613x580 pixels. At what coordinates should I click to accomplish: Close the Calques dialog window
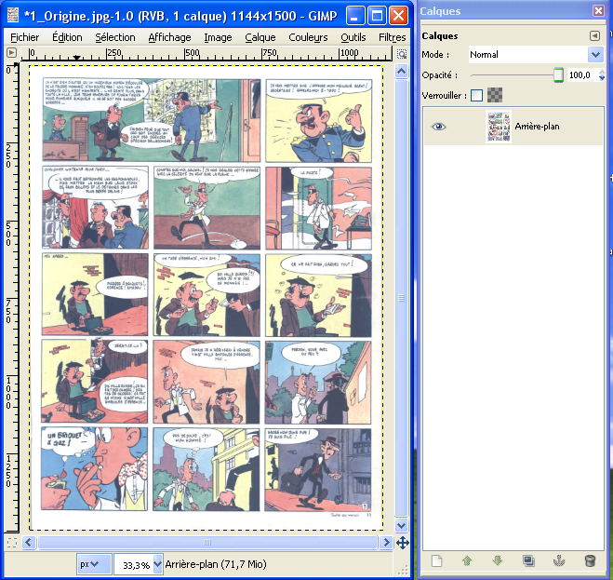[598, 10]
